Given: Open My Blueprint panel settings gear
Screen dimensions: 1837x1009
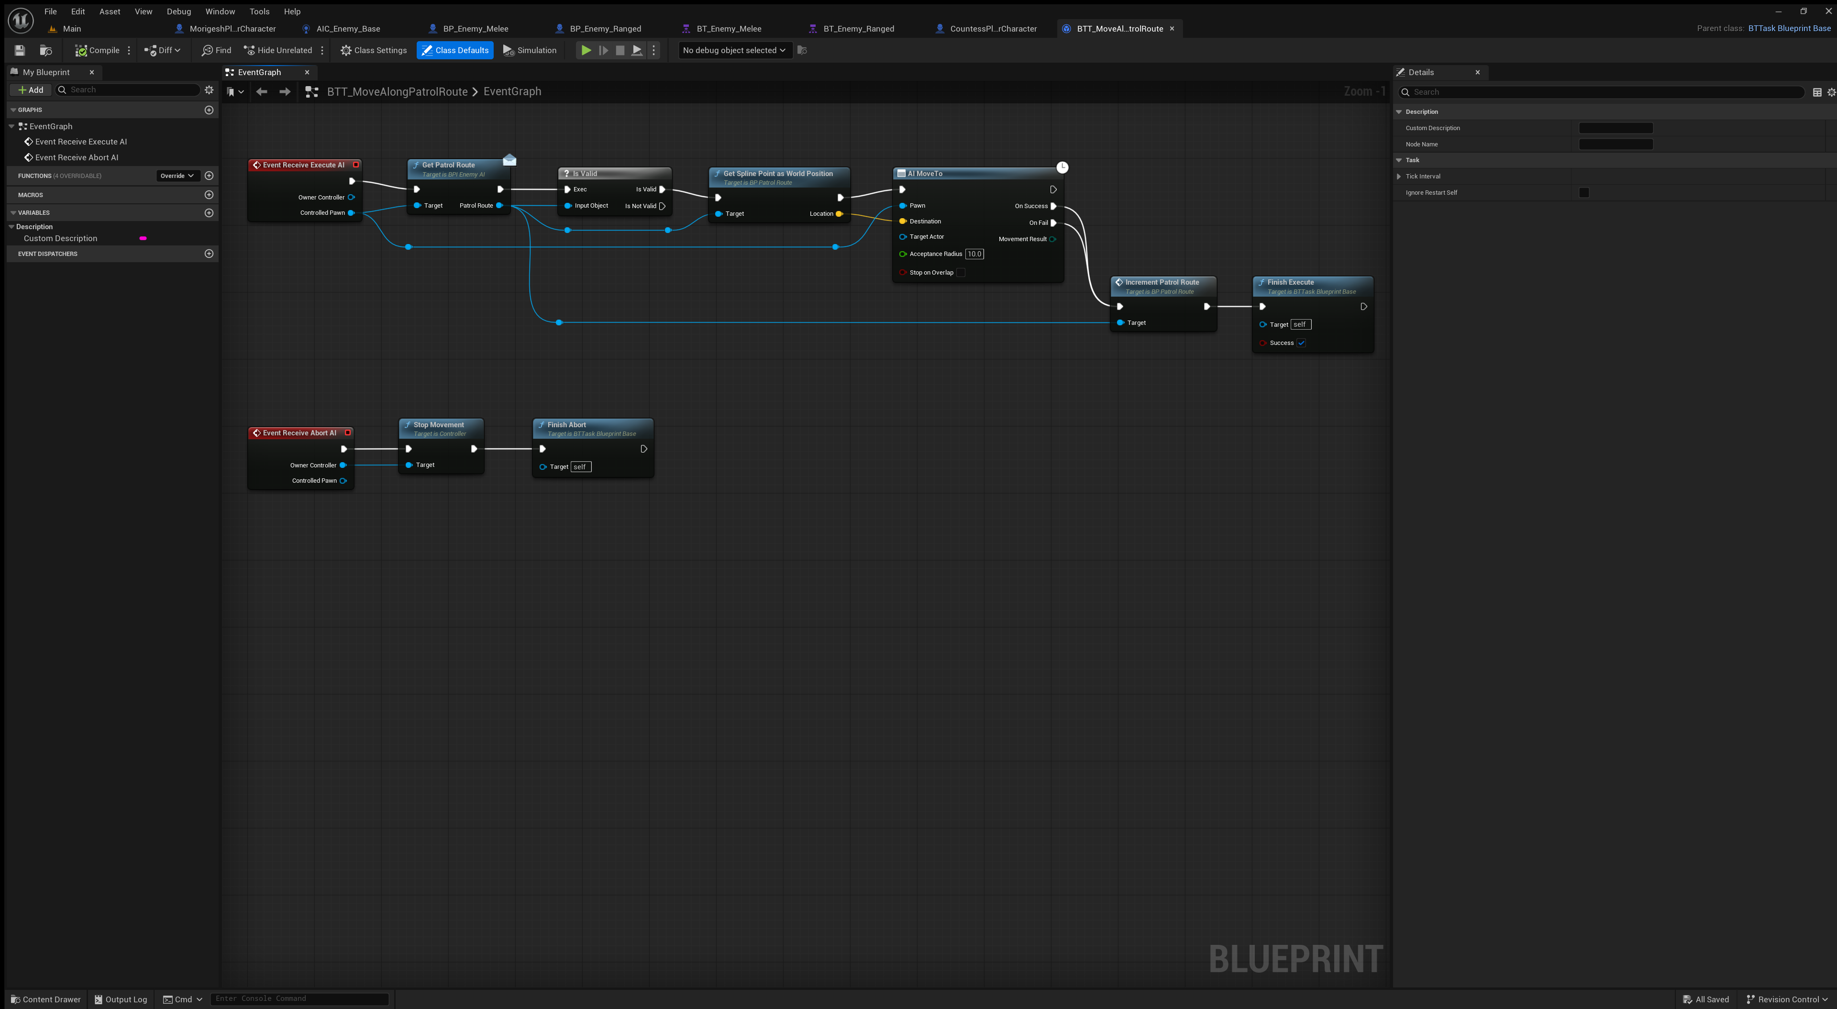Looking at the screenshot, I should [x=209, y=90].
